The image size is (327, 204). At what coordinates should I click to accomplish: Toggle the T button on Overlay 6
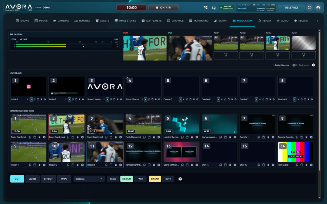218,99
